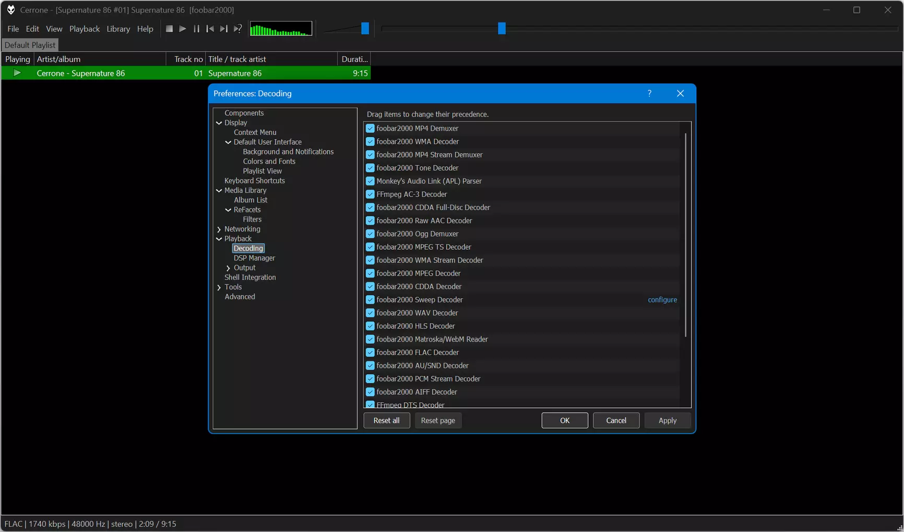Uncheck foobar2000 MP4 Demuxer
Screen dimensions: 904x532
coord(370,128)
